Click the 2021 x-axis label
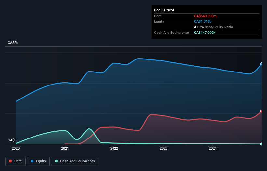The image size is (267, 171). [65, 148]
